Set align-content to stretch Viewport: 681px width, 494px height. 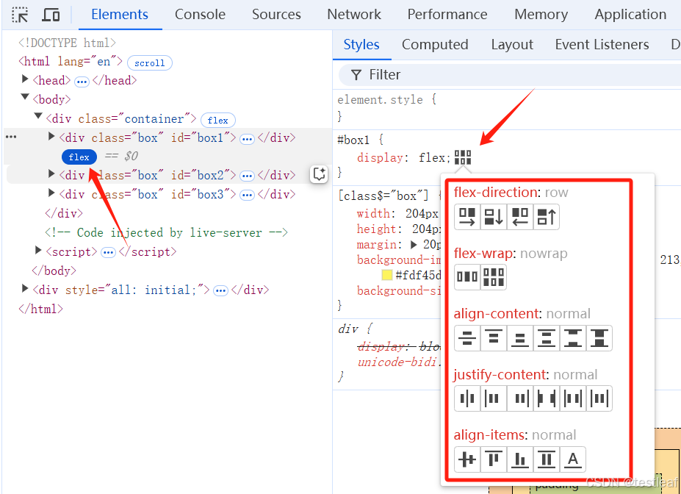[x=599, y=338]
